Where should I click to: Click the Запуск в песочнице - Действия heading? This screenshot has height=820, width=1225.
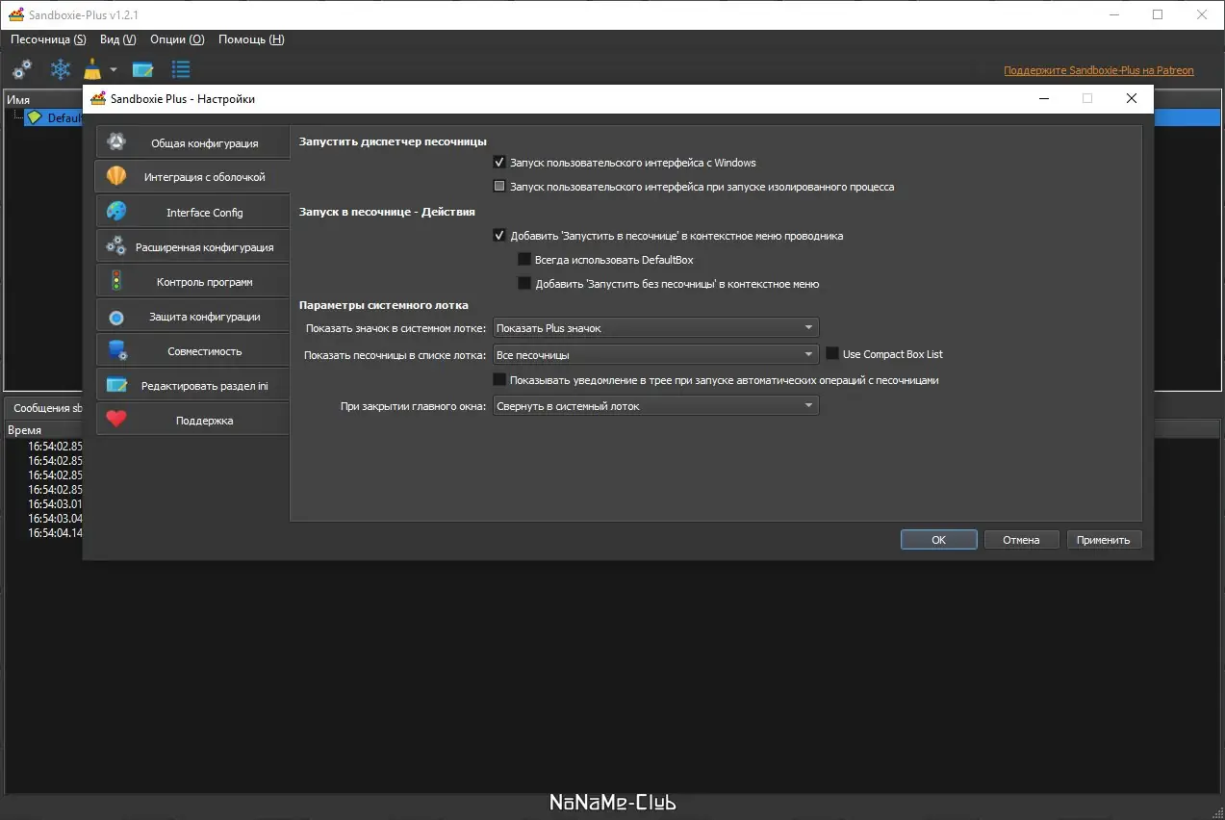pyautogui.click(x=387, y=212)
